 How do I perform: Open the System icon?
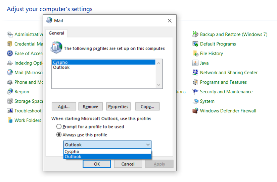tap(195, 101)
